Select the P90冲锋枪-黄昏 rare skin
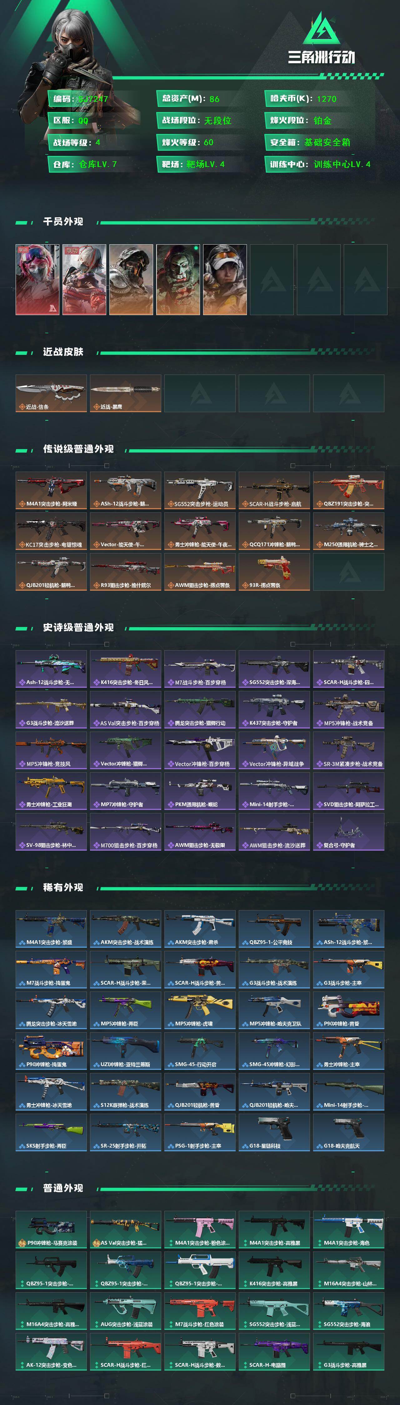400x1405 pixels. click(348, 1010)
